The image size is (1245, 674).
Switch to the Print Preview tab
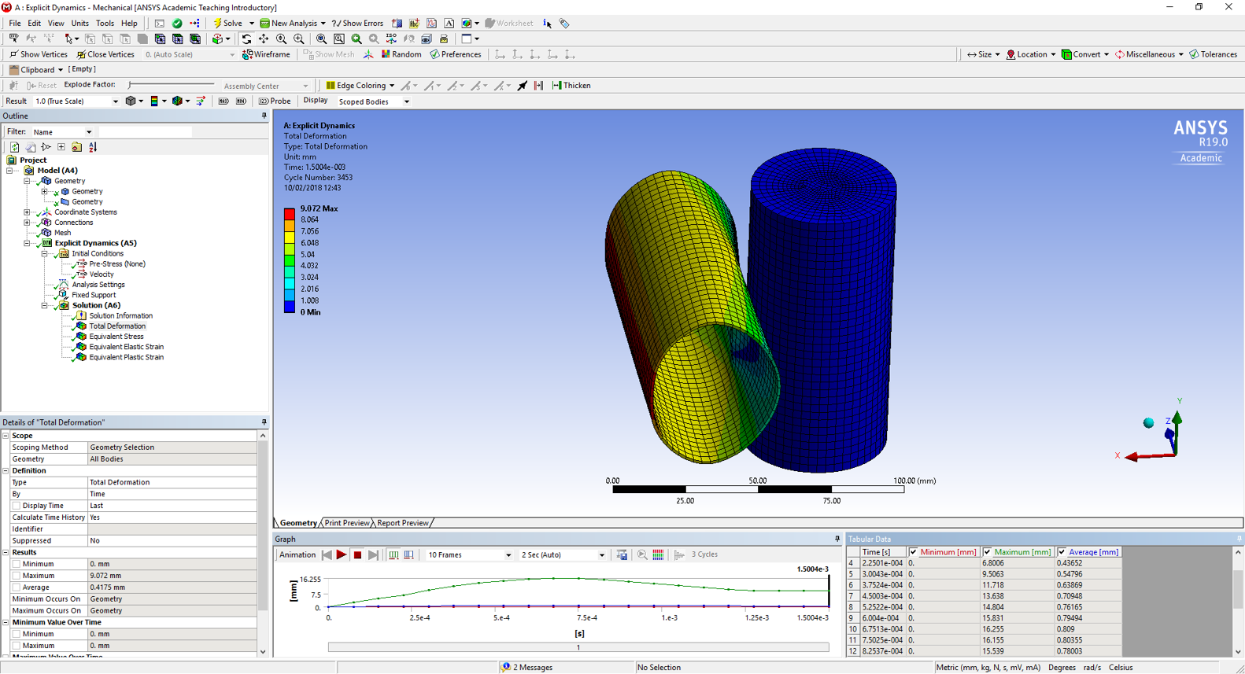point(347,523)
